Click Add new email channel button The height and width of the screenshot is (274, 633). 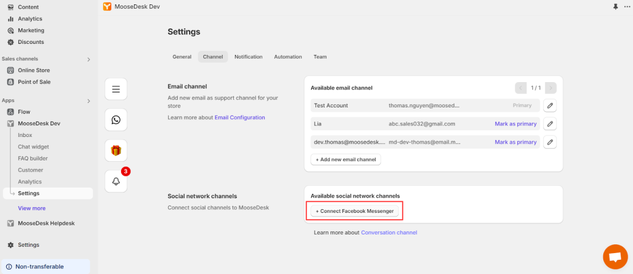[x=346, y=159]
